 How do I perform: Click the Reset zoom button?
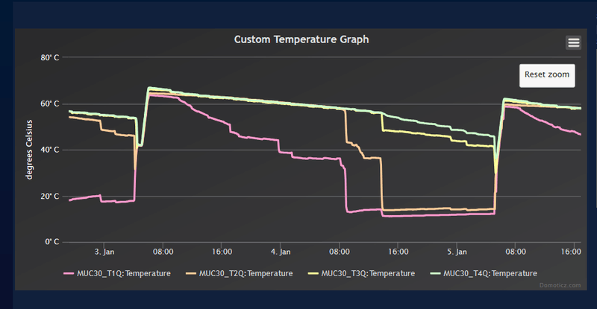coord(547,74)
